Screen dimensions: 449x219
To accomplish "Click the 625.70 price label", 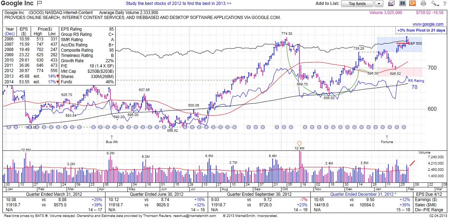I will (66, 95).
